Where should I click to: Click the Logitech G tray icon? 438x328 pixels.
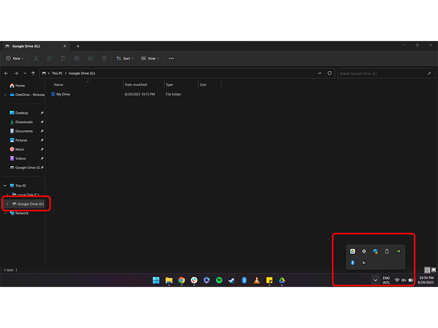click(364, 262)
